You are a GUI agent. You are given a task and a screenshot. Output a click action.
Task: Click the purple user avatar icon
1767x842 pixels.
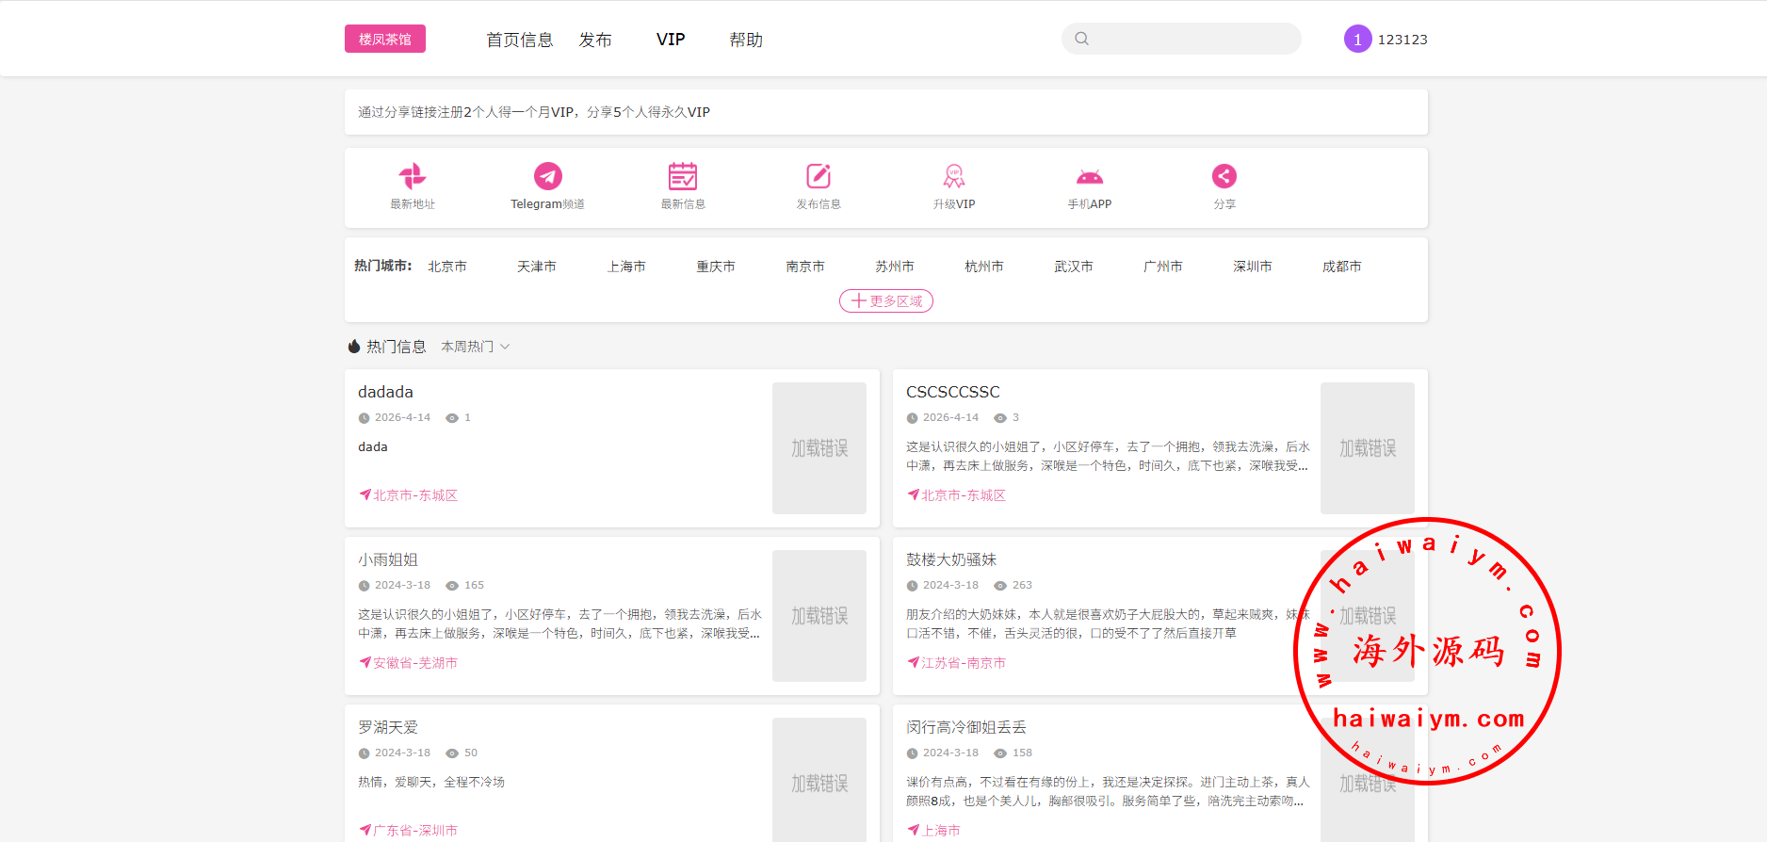tap(1357, 40)
